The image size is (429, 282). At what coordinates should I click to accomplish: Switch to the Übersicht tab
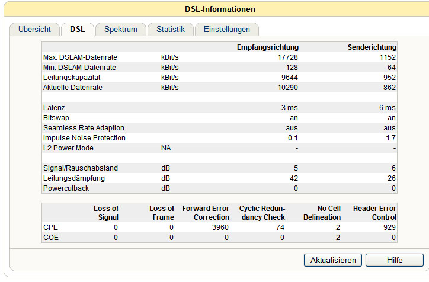click(x=34, y=29)
